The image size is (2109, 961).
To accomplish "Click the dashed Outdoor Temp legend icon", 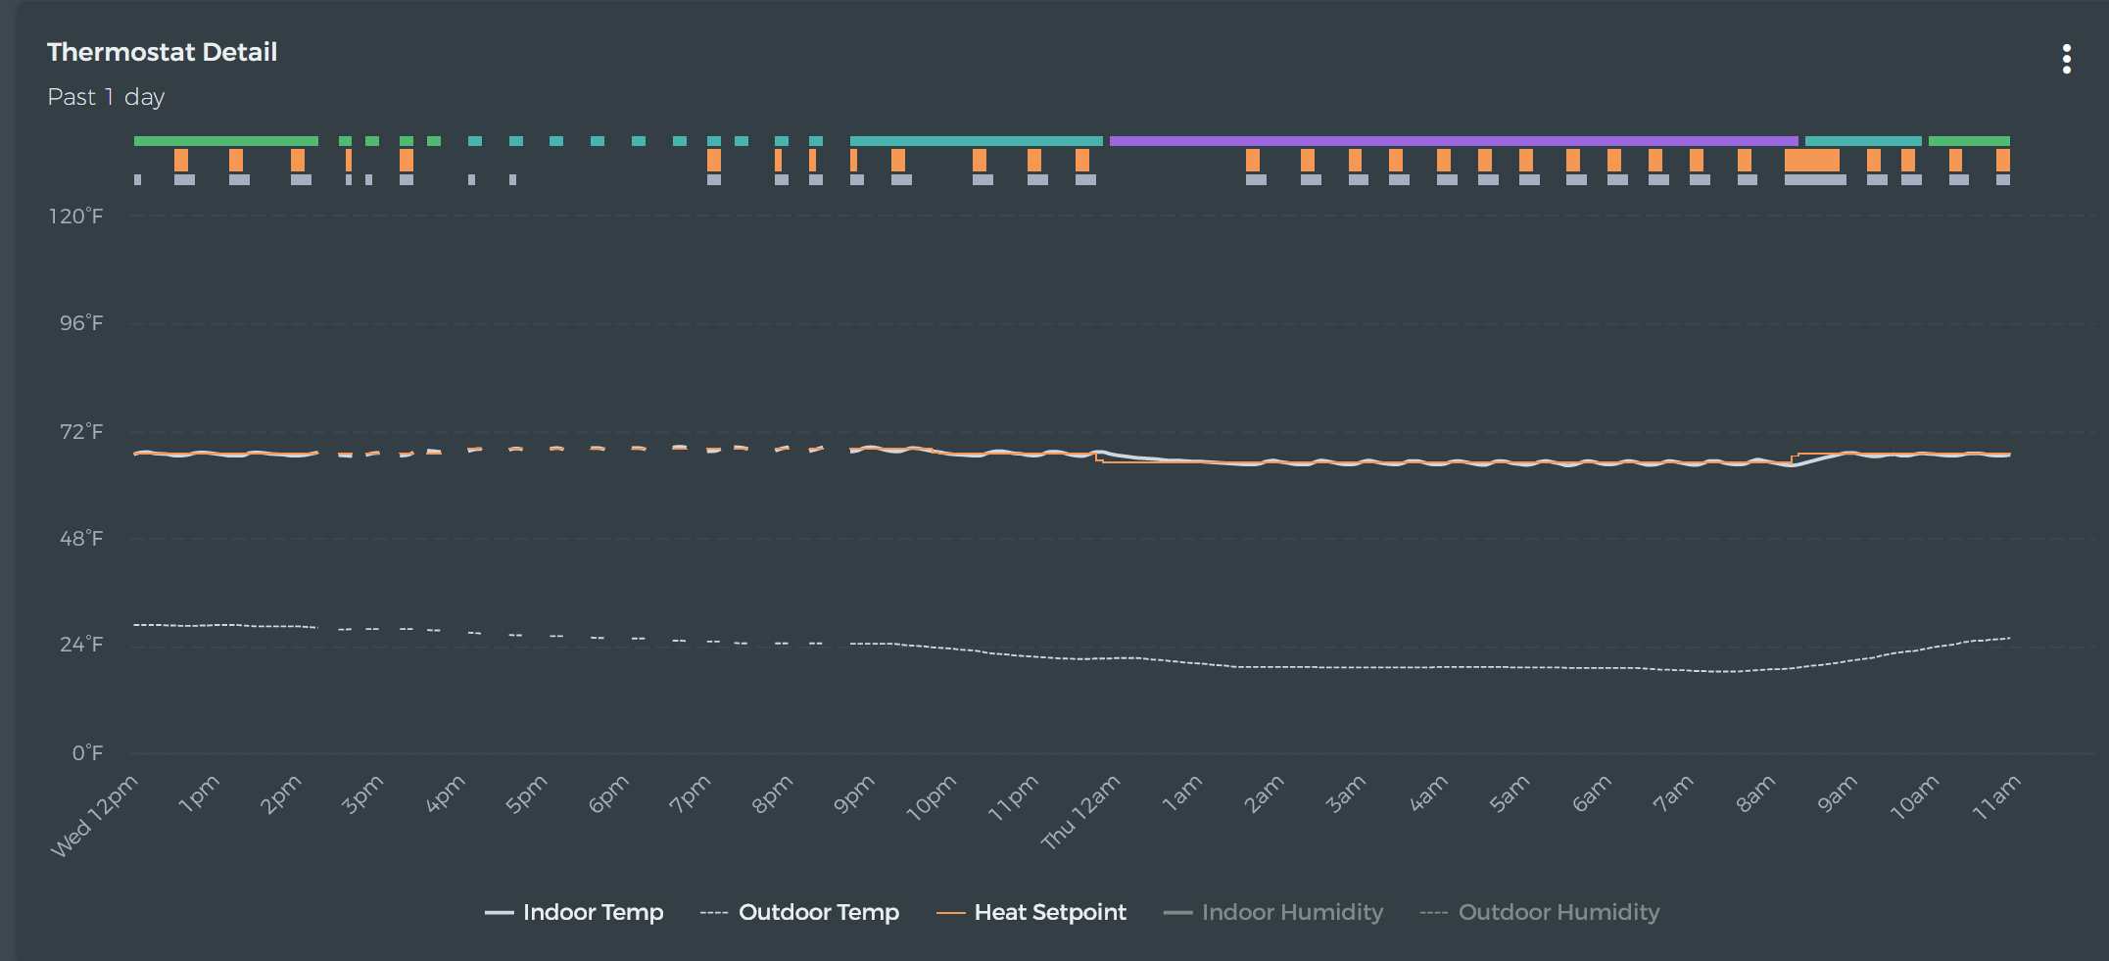I will (x=714, y=913).
